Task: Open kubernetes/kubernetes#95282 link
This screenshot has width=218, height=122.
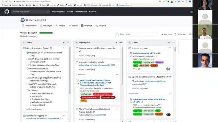Action: point(92,115)
